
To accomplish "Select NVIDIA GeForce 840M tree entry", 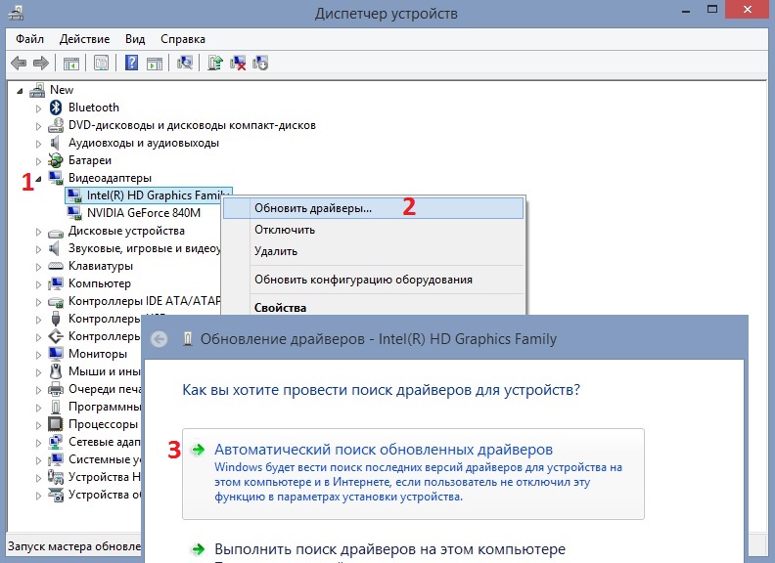I will (x=144, y=213).
